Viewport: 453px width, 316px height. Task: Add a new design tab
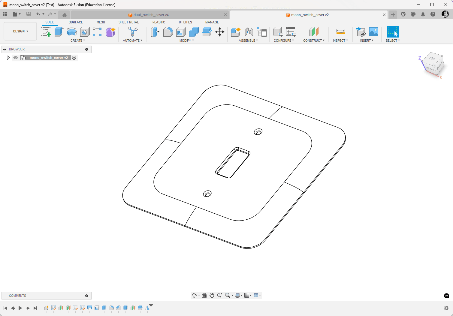click(393, 14)
